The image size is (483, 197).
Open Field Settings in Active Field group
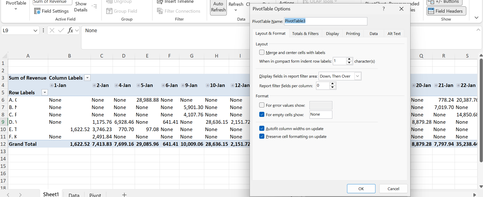pyautogui.click(x=51, y=11)
